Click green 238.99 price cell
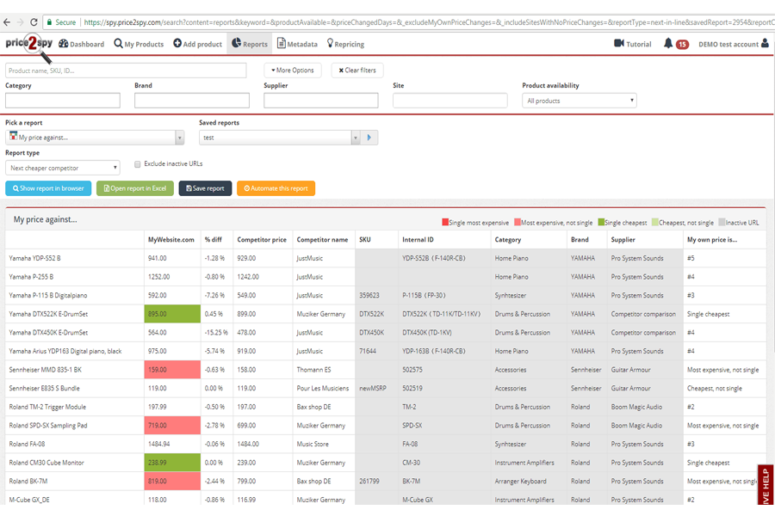The width and height of the screenshot is (775, 516). [172, 463]
